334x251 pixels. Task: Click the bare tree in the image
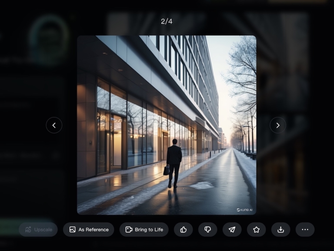[242, 74]
